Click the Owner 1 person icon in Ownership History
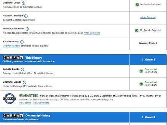 [142, 117]
